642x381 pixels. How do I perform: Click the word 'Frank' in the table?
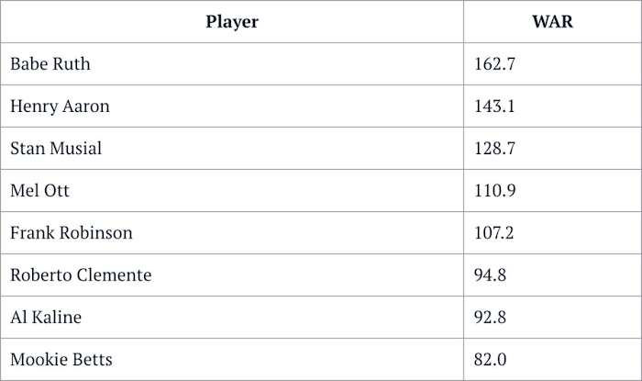(30, 233)
